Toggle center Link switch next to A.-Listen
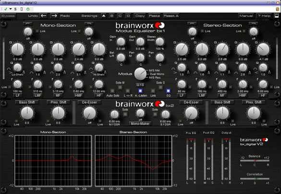This screenshot has height=194, width=281. point(153,91)
